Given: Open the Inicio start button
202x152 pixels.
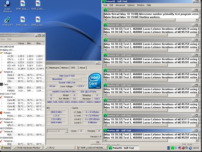Looking at the screenshot, I should click(6, 148).
